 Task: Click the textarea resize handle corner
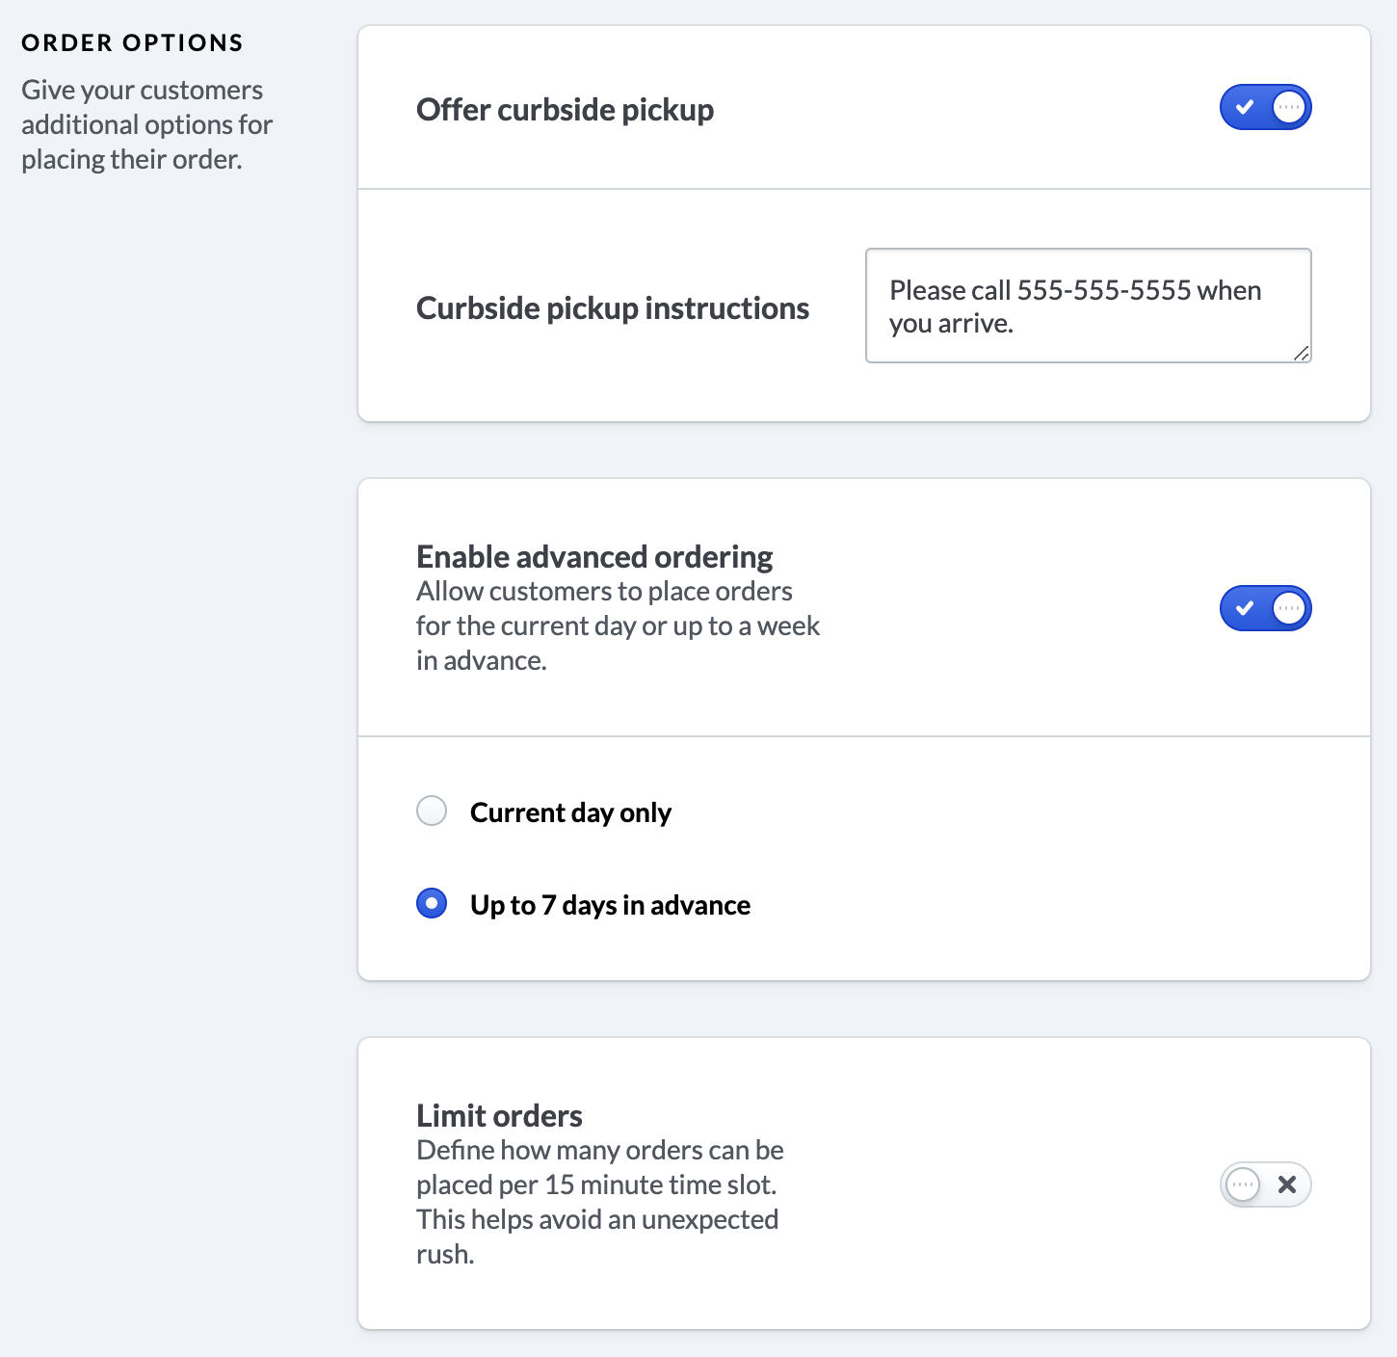[1302, 353]
